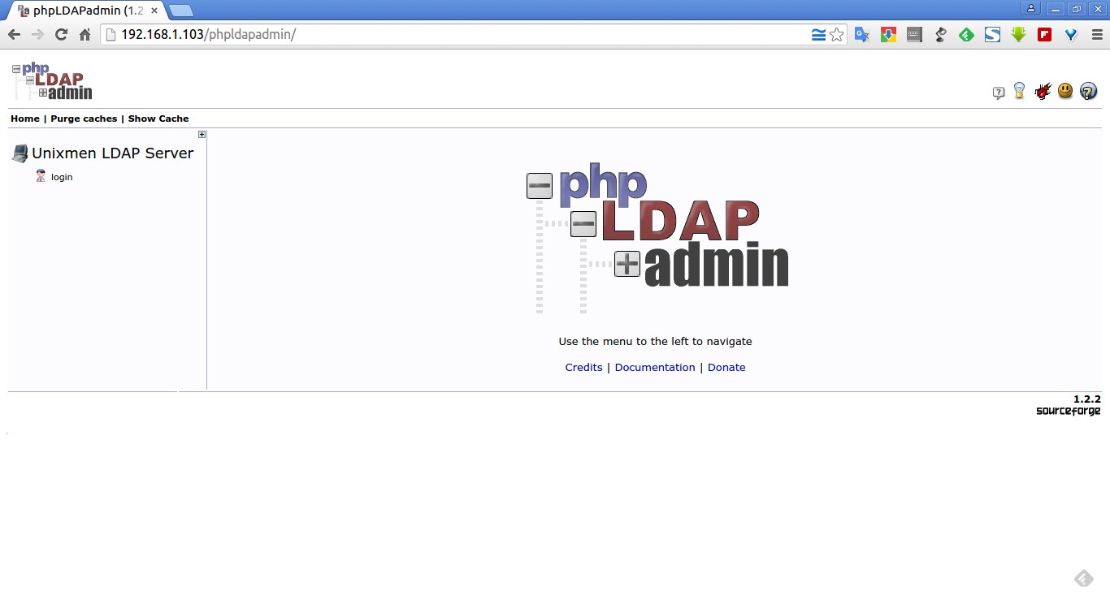
Task: Click the blue funnel extension icon
Action: [1070, 35]
